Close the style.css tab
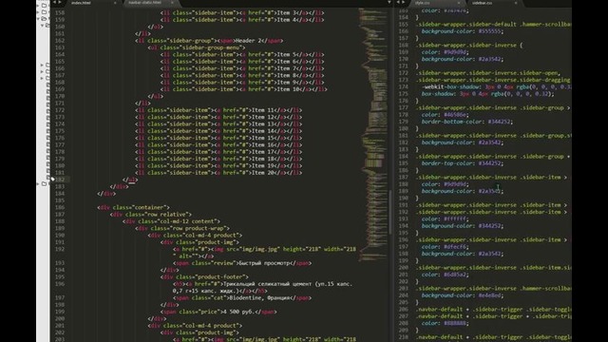Image resolution: width=608 pixels, height=342 pixels. click(458, 3)
